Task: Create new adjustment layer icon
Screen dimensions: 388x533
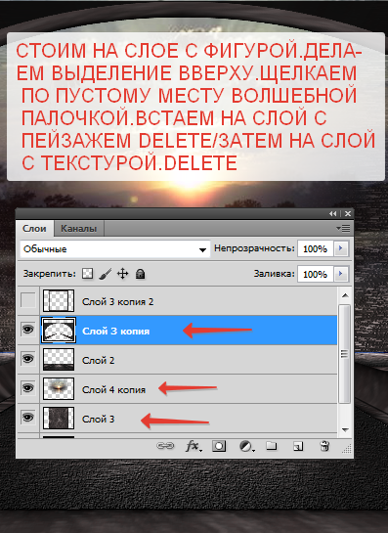Action: [247, 446]
